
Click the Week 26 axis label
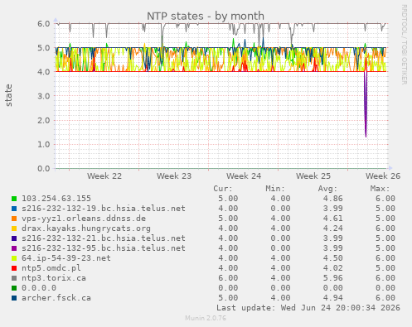point(383,176)
